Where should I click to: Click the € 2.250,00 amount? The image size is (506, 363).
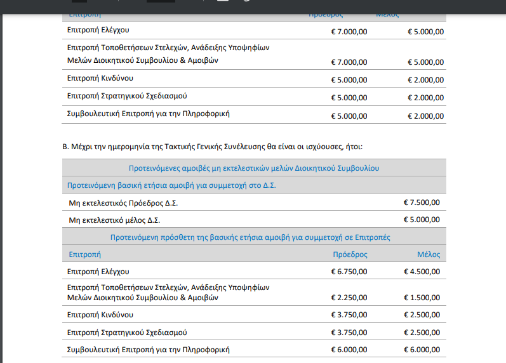(x=349, y=298)
